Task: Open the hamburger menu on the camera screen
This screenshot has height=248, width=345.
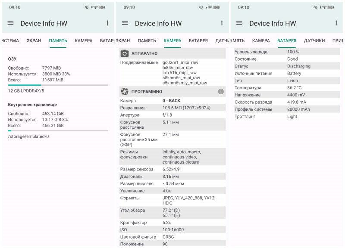Action: (125, 23)
